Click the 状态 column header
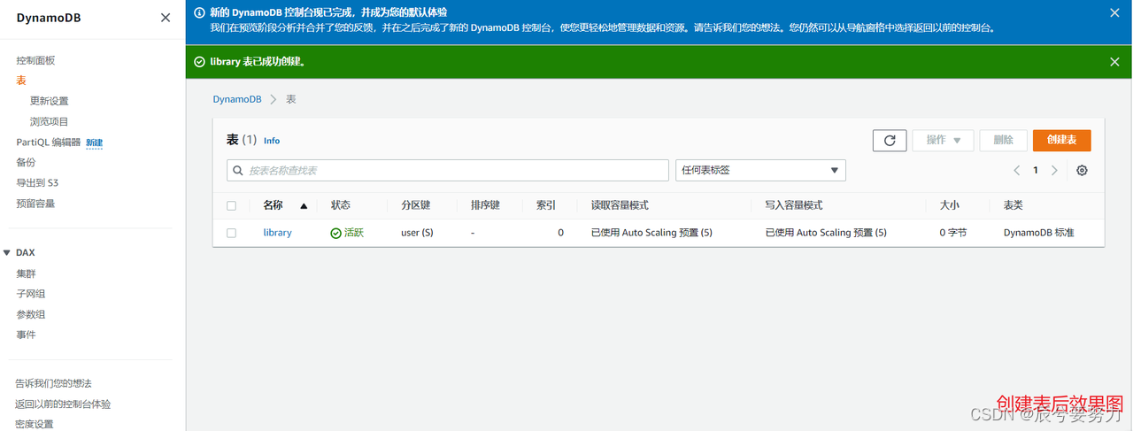The width and height of the screenshot is (1133, 431). [341, 205]
